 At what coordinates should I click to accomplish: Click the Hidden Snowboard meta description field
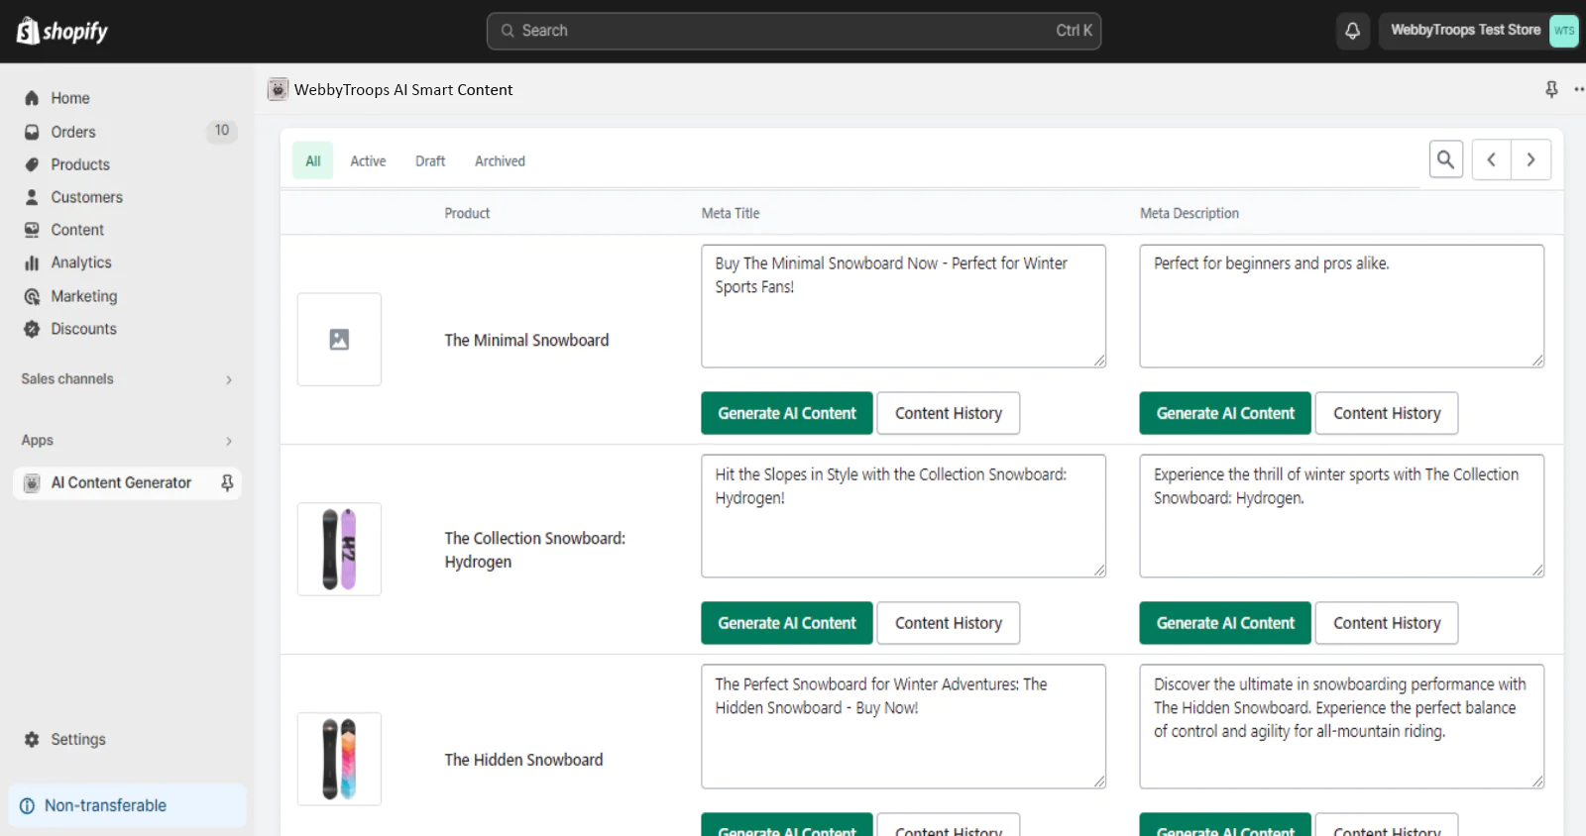click(1342, 726)
